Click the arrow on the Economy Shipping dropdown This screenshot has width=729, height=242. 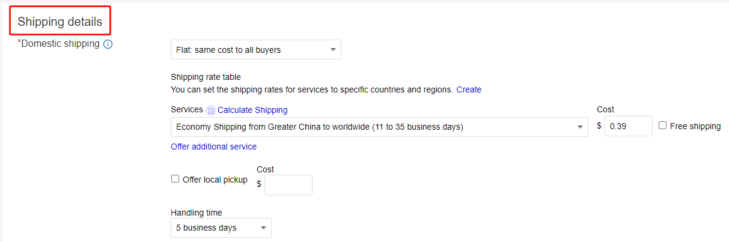580,127
